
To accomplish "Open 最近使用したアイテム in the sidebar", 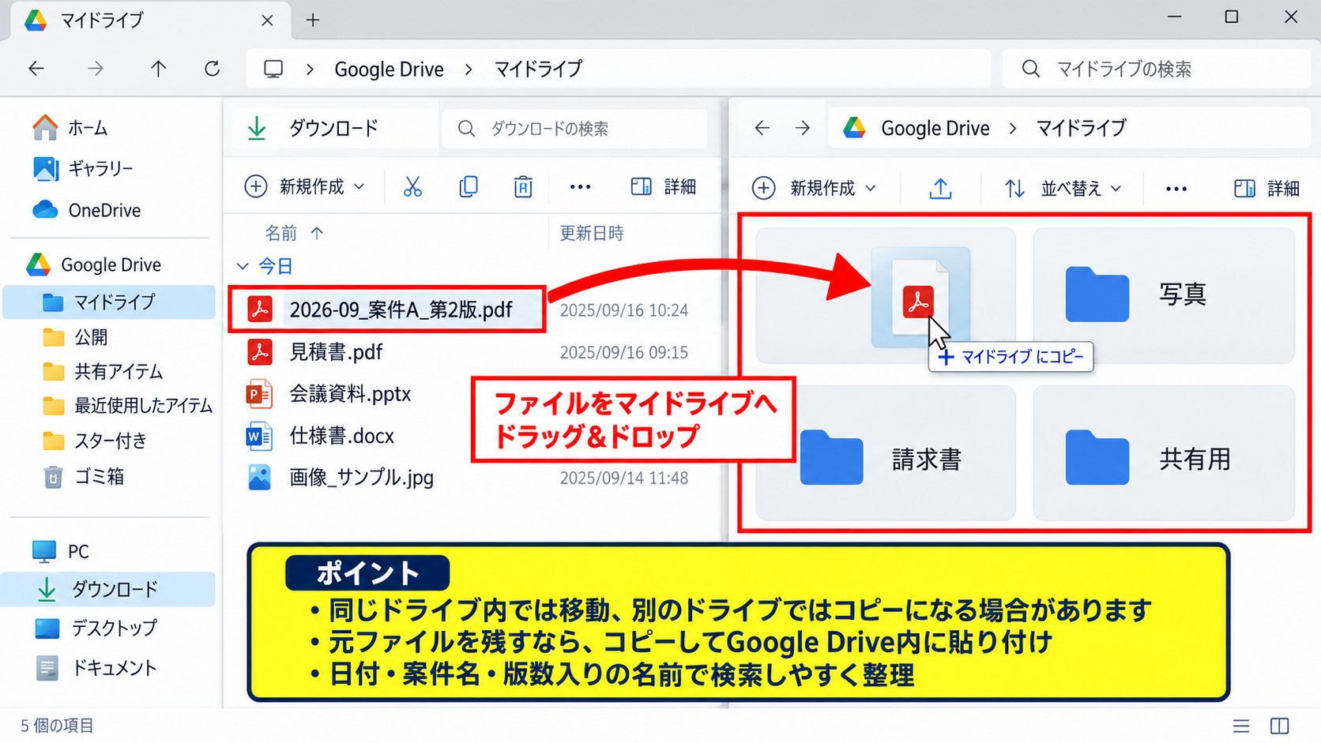I will point(127,405).
